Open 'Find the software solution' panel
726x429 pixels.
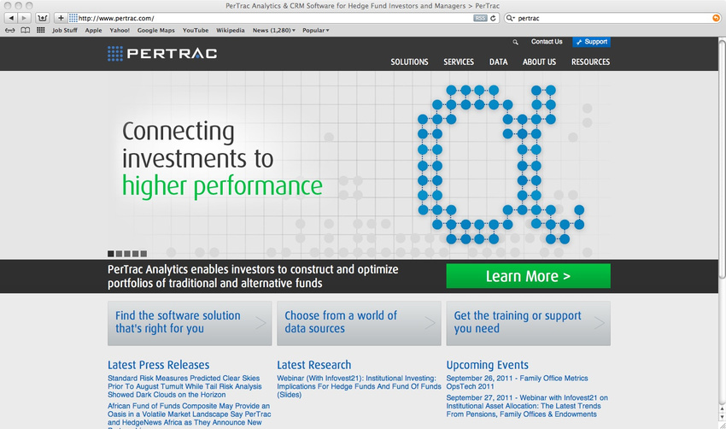pyautogui.click(x=190, y=323)
